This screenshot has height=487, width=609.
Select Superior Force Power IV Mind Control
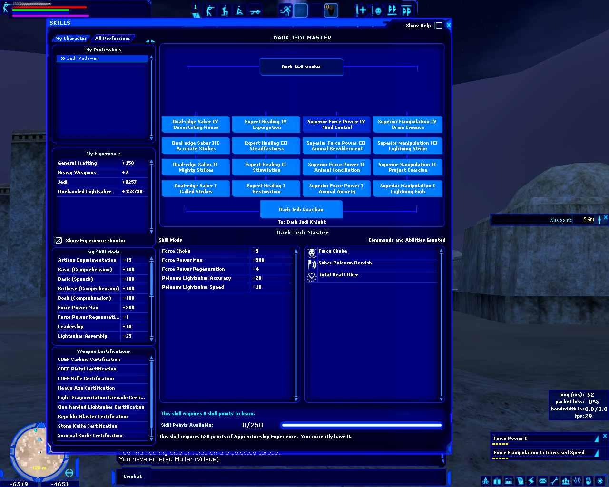[336, 125]
